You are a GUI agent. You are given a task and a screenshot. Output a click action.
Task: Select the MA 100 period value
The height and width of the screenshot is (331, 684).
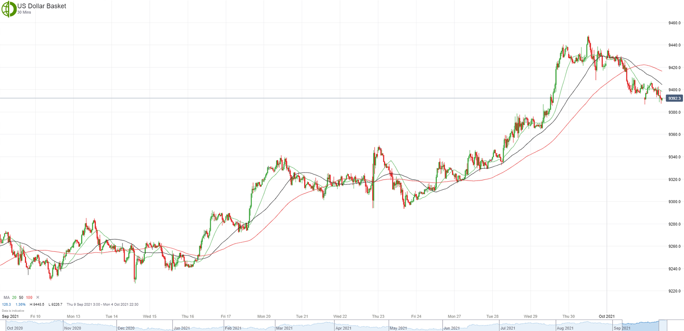click(x=29, y=298)
